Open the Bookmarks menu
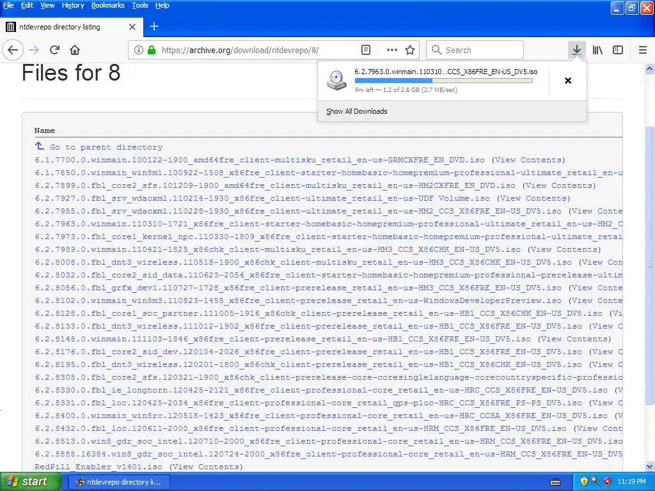The width and height of the screenshot is (655, 491). pyautogui.click(x=107, y=5)
